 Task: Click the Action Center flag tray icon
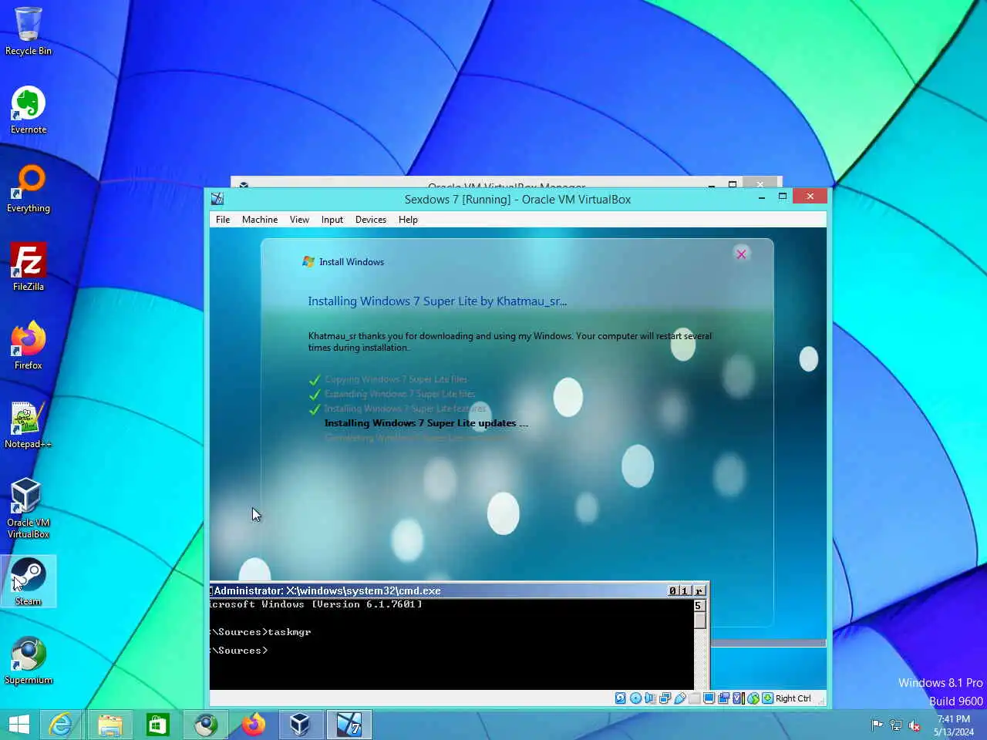point(877,725)
